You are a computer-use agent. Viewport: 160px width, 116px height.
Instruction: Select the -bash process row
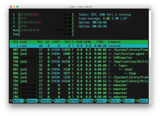[79, 69]
